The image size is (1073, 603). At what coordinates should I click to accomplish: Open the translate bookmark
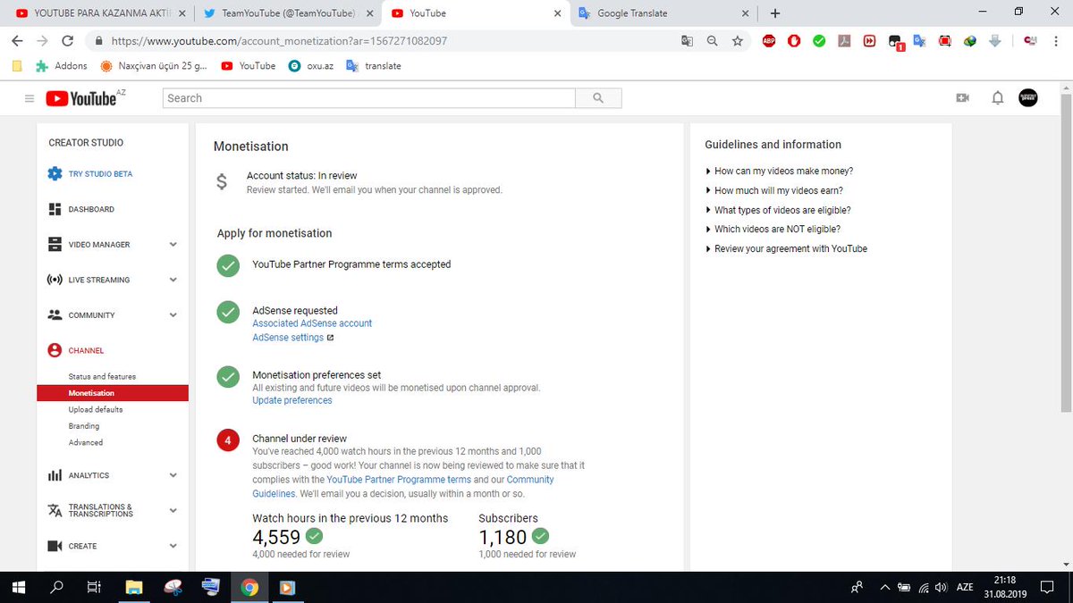[x=374, y=66]
